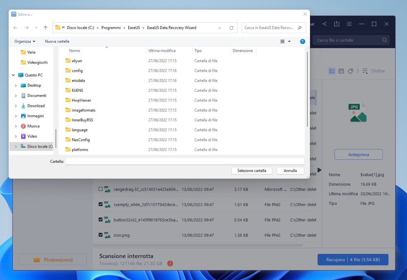The width and height of the screenshot is (407, 280).
Task: Expand the Documenti tree node
Action: [x=16, y=95]
